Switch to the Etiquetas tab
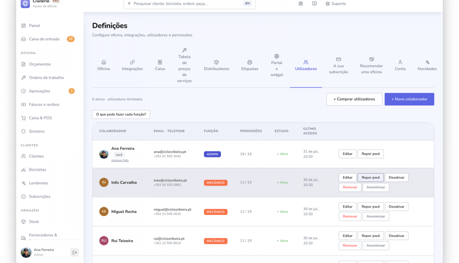Image resolution: width=459 pixels, height=263 pixels. pyautogui.click(x=250, y=65)
